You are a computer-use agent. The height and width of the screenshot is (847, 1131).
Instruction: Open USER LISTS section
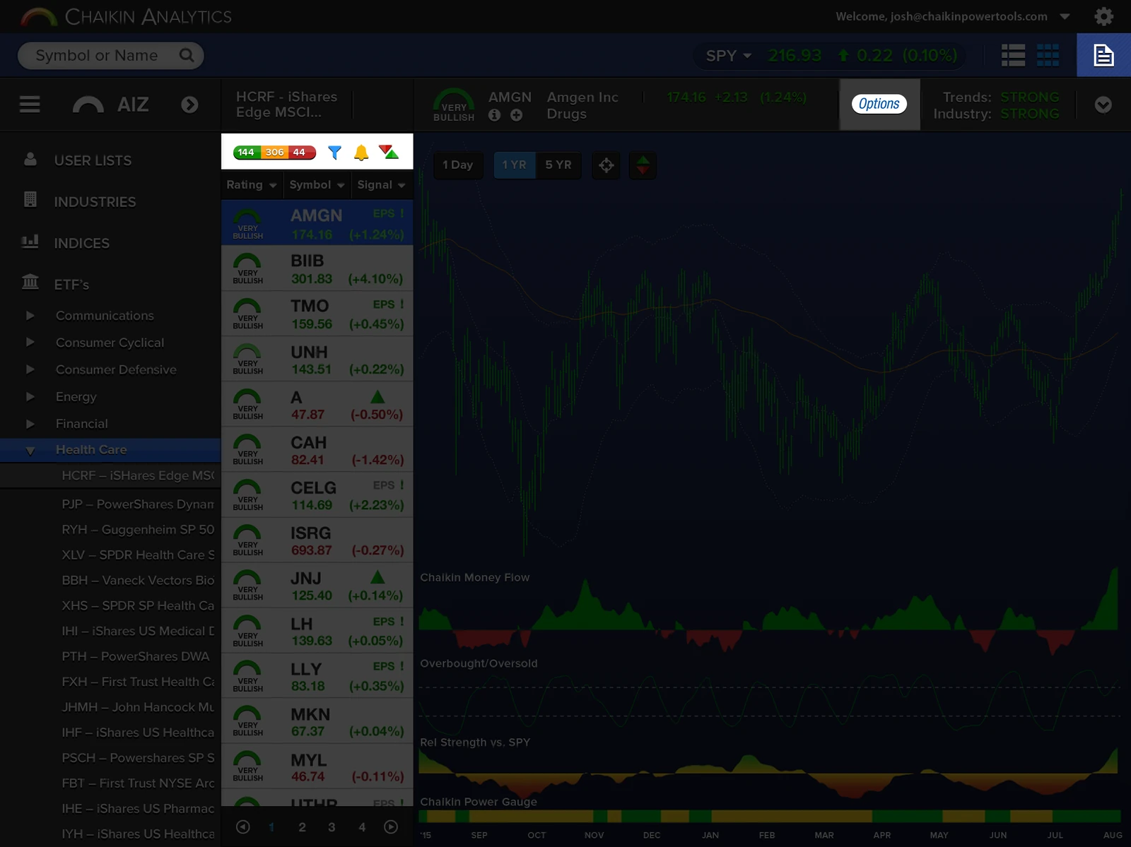(93, 160)
